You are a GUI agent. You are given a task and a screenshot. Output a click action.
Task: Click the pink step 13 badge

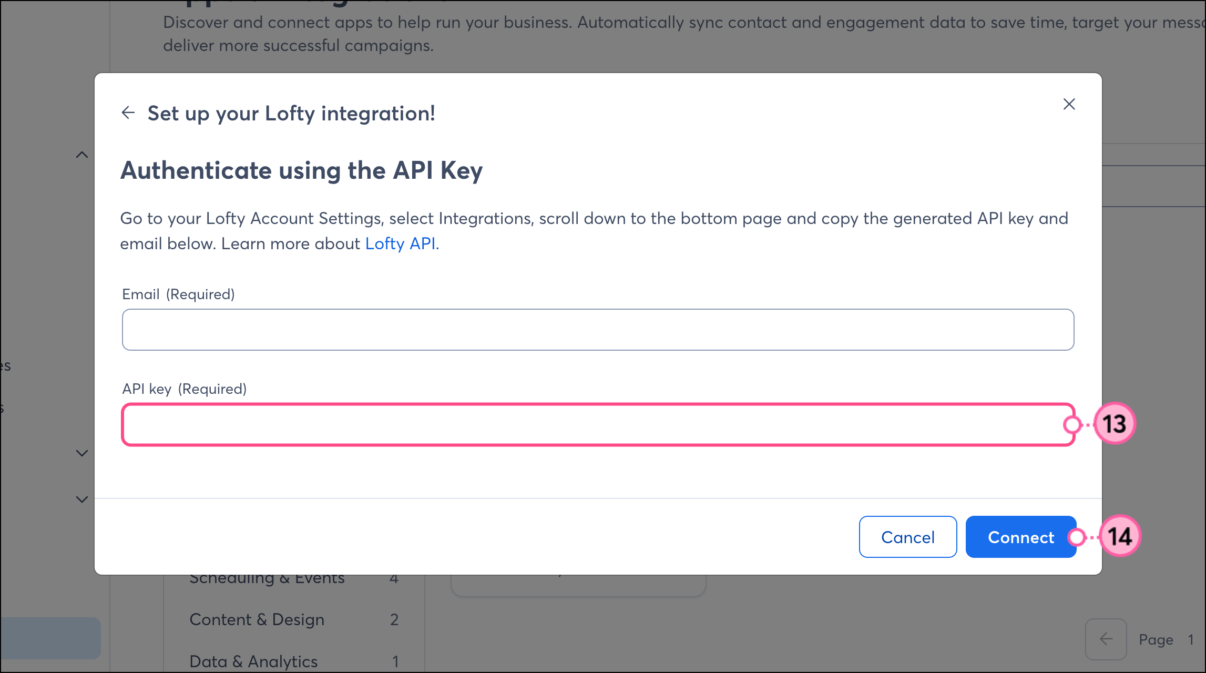[x=1115, y=424]
